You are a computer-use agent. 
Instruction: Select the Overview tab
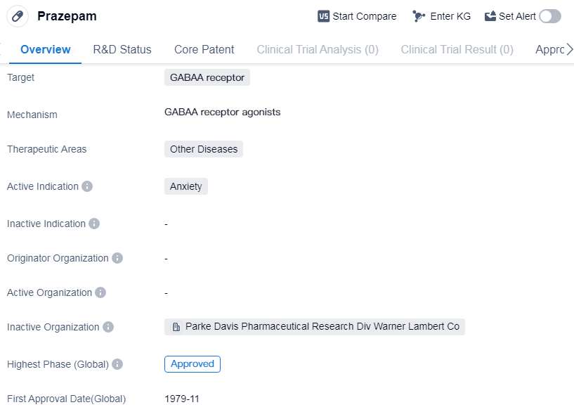[x=46, y=49]
